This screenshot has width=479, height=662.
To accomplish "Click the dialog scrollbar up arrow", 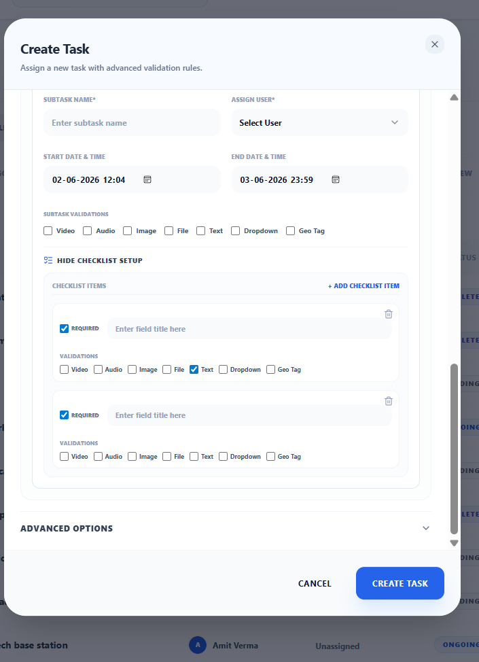I will (x=454, y=97).
